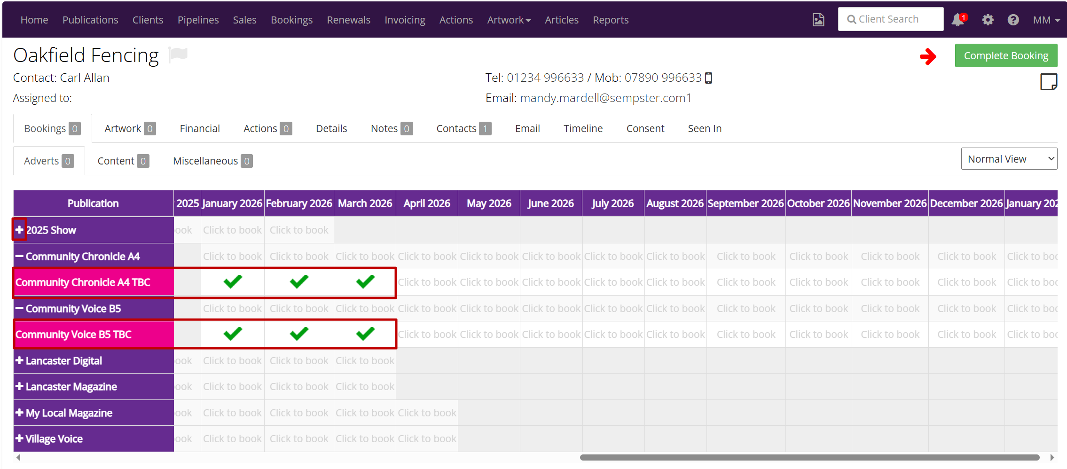Open the Normal View dropdown
1067x469 pixels.
[1009, 159]
